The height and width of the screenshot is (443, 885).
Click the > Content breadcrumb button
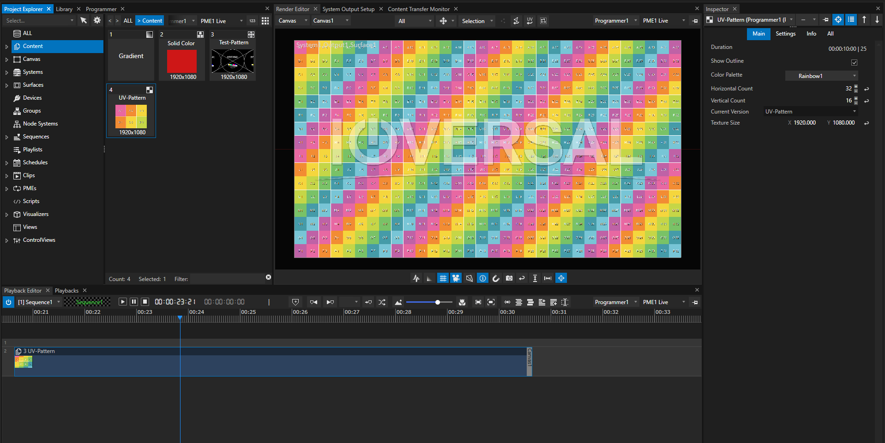click(150, 21)
